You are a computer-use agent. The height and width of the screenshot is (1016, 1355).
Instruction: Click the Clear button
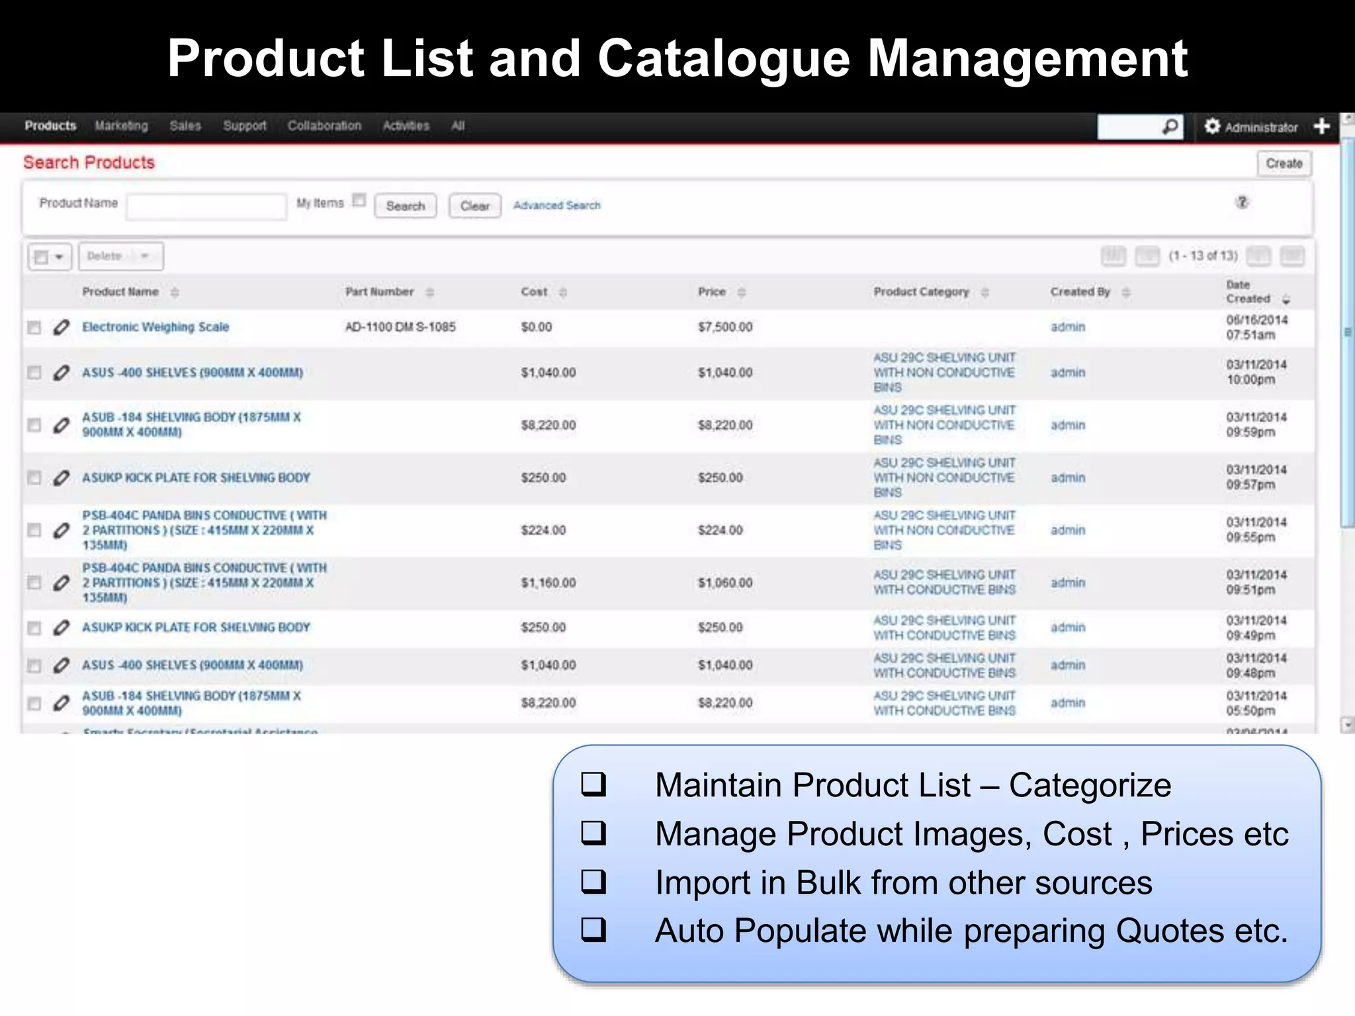[x=475, y=206]
